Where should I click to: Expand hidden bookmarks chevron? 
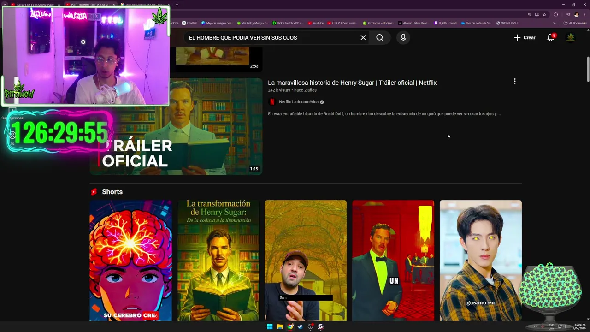click(555, 23)
